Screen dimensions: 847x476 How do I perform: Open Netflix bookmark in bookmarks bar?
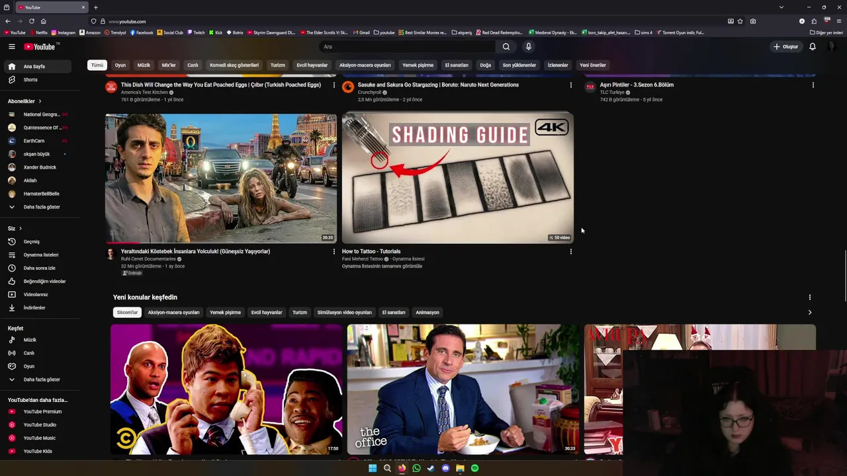[x=38, y=32]
